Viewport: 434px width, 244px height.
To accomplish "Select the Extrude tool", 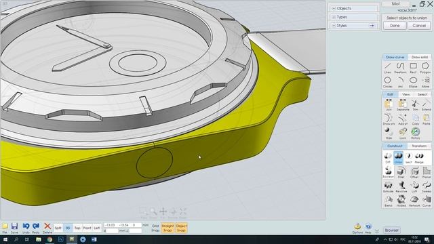I will pyautogui.click(x=388, y=187).
